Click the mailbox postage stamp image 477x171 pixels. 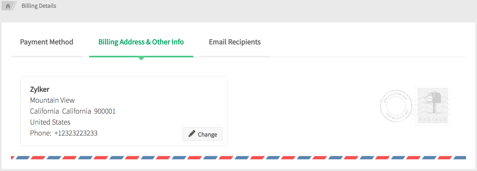click(x=432, y=106)
